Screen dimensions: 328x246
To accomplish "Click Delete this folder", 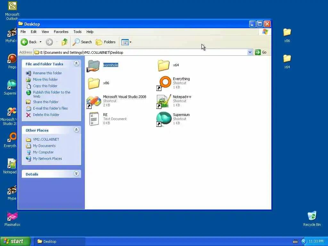I will (x=46, y=115).
